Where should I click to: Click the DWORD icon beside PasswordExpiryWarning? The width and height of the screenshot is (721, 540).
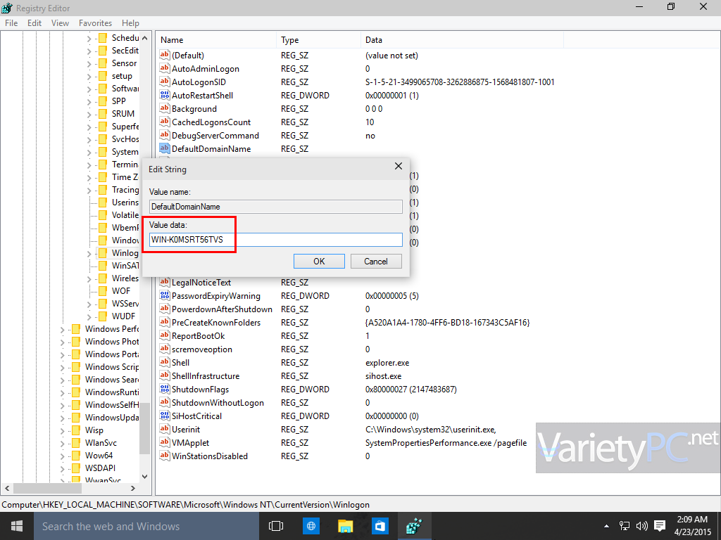(x=163, y=295)
